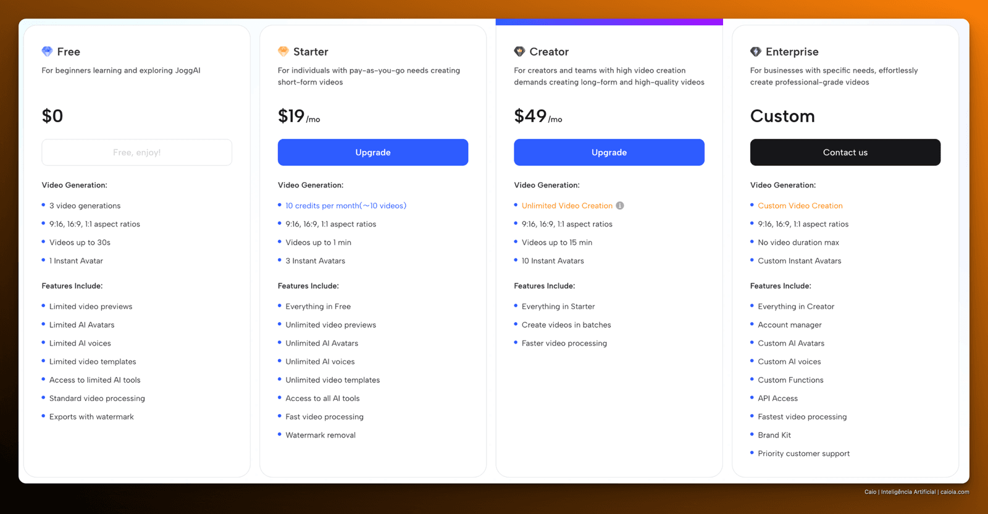This screenshot has height=514, width=988.
Task: Click Upgrade button on Creator plan
Action: [609, 152]
